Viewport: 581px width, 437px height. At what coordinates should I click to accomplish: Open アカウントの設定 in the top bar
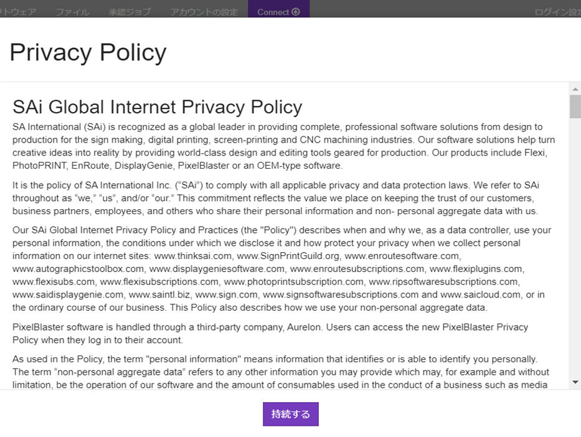pos(204,12)
